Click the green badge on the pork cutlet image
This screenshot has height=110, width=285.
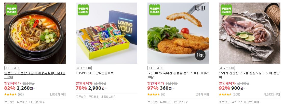pyautogui.click(x=155, y=10)
